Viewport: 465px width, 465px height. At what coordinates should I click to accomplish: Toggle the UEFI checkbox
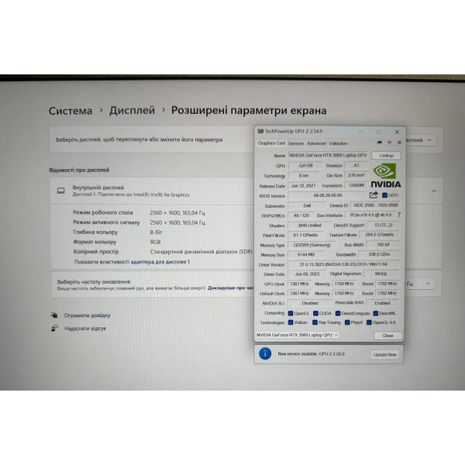pyautogui.click(x=384, y=195)
